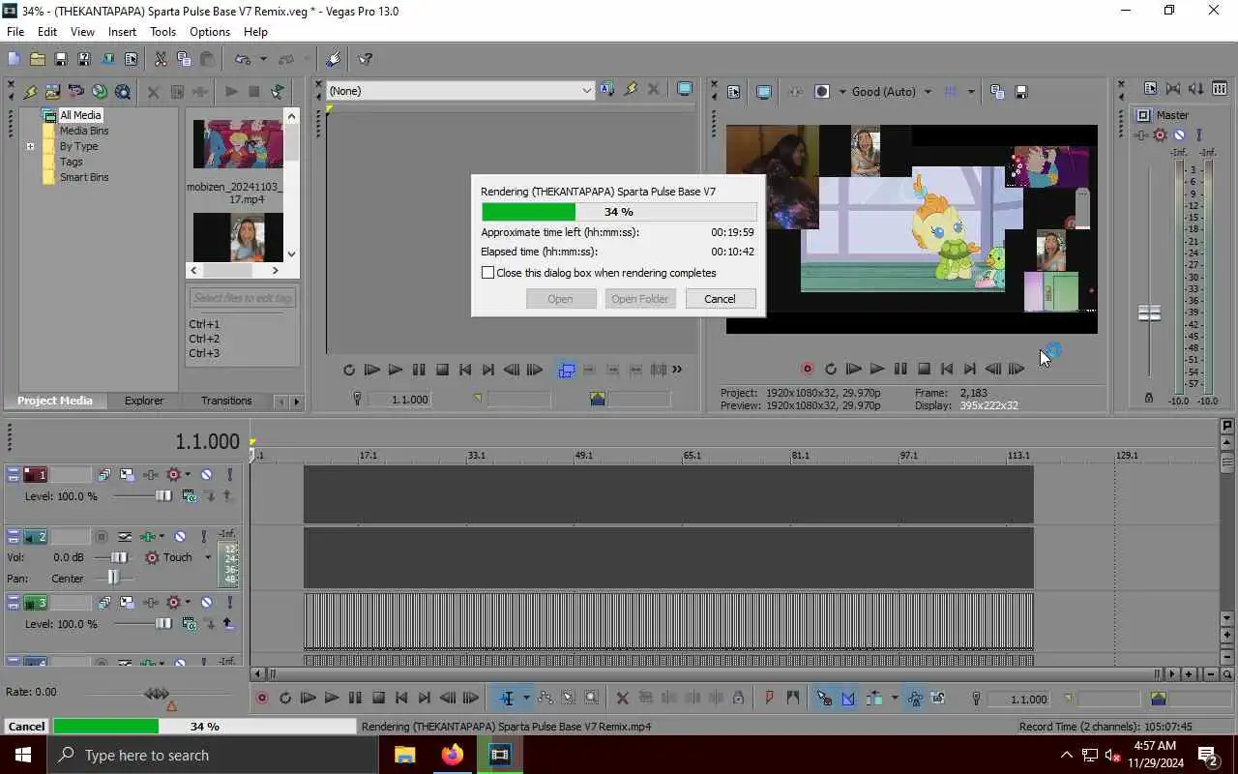The width and height of the screenshot is (1238, 774).
Task: Toggle solo on video track 3
Action: tap(229, 603)
